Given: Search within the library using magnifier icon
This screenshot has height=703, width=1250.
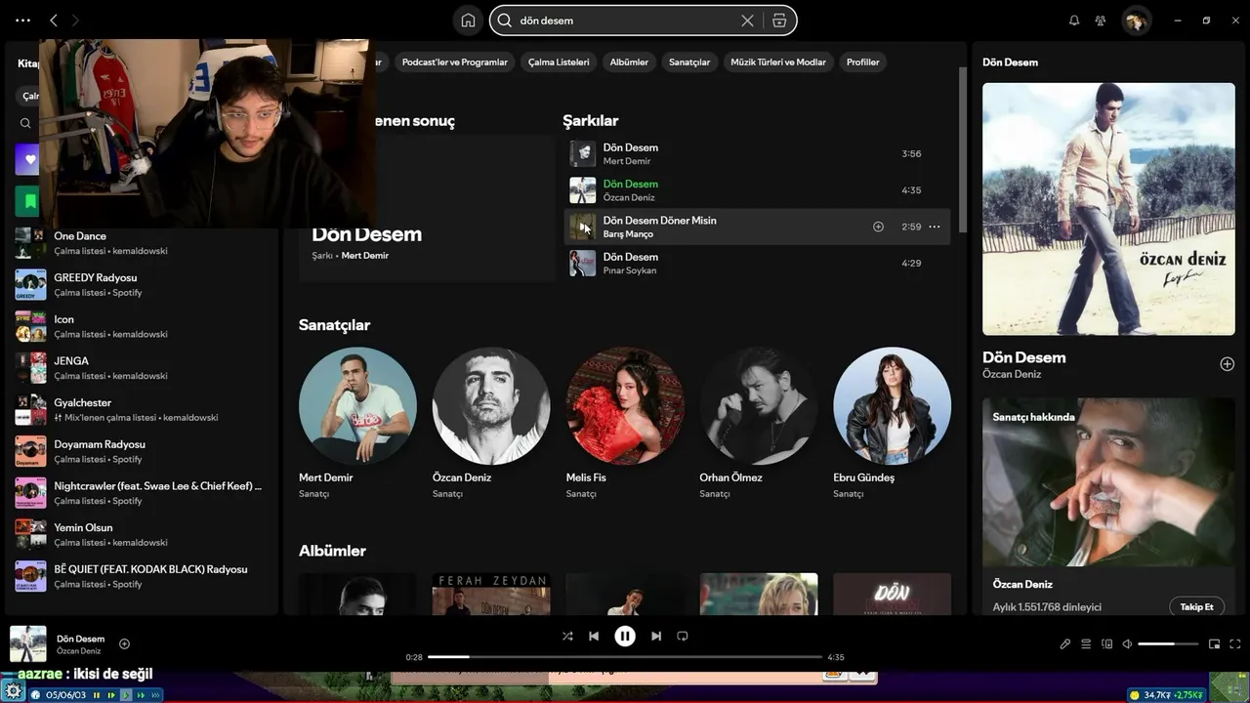Looking at the screenshot, I should click(25, 124).
